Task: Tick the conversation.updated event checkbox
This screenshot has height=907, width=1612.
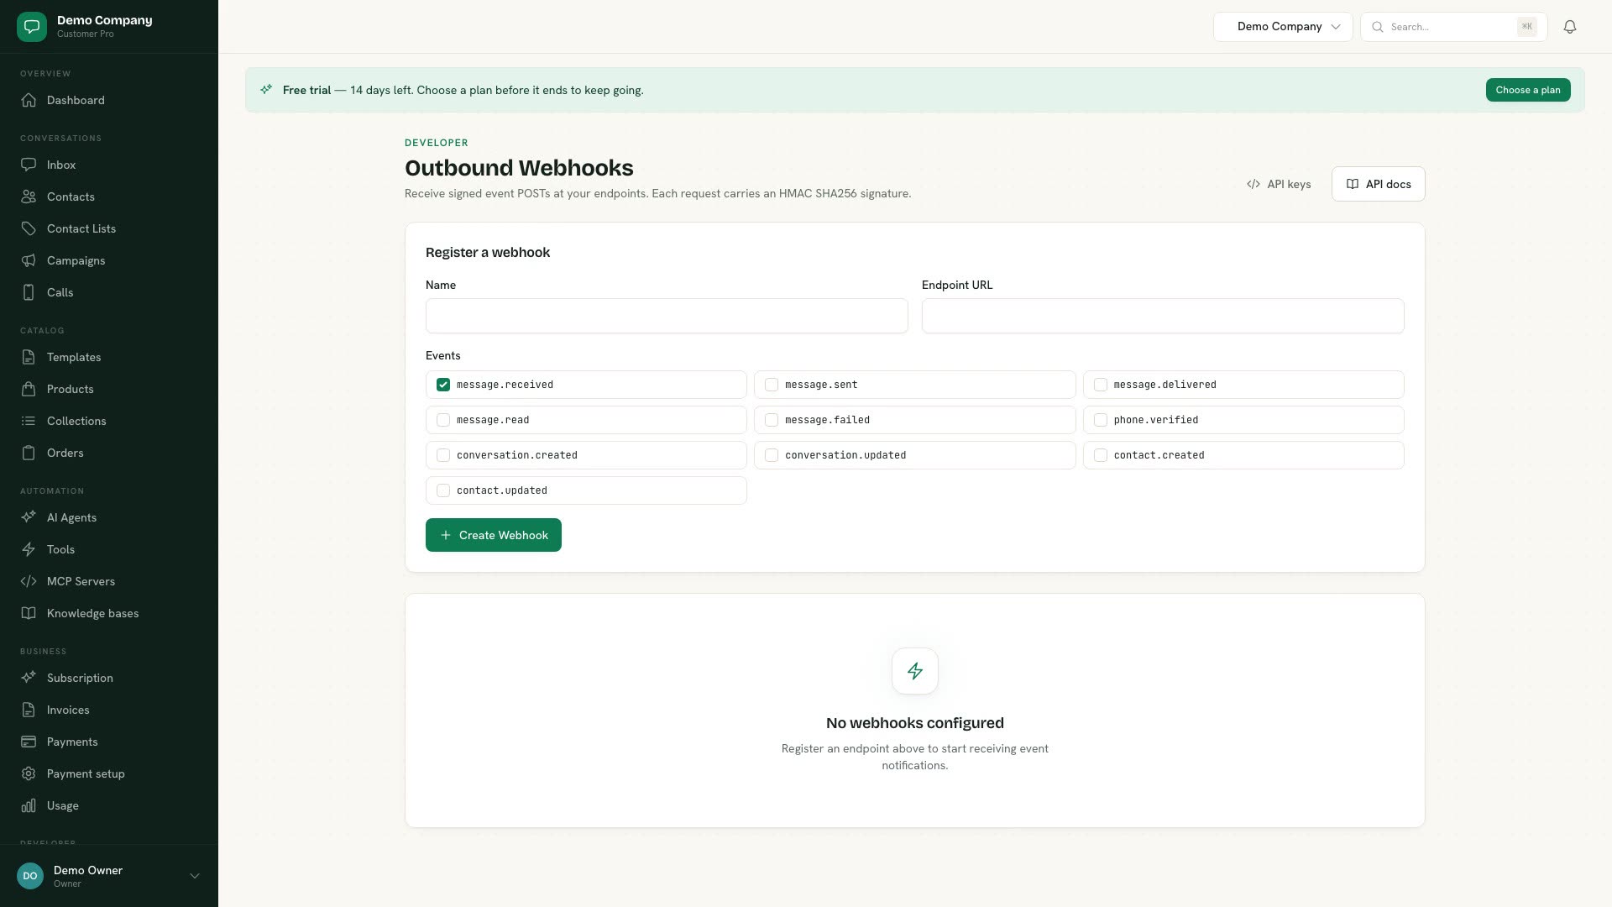Action: coord(772,455)
